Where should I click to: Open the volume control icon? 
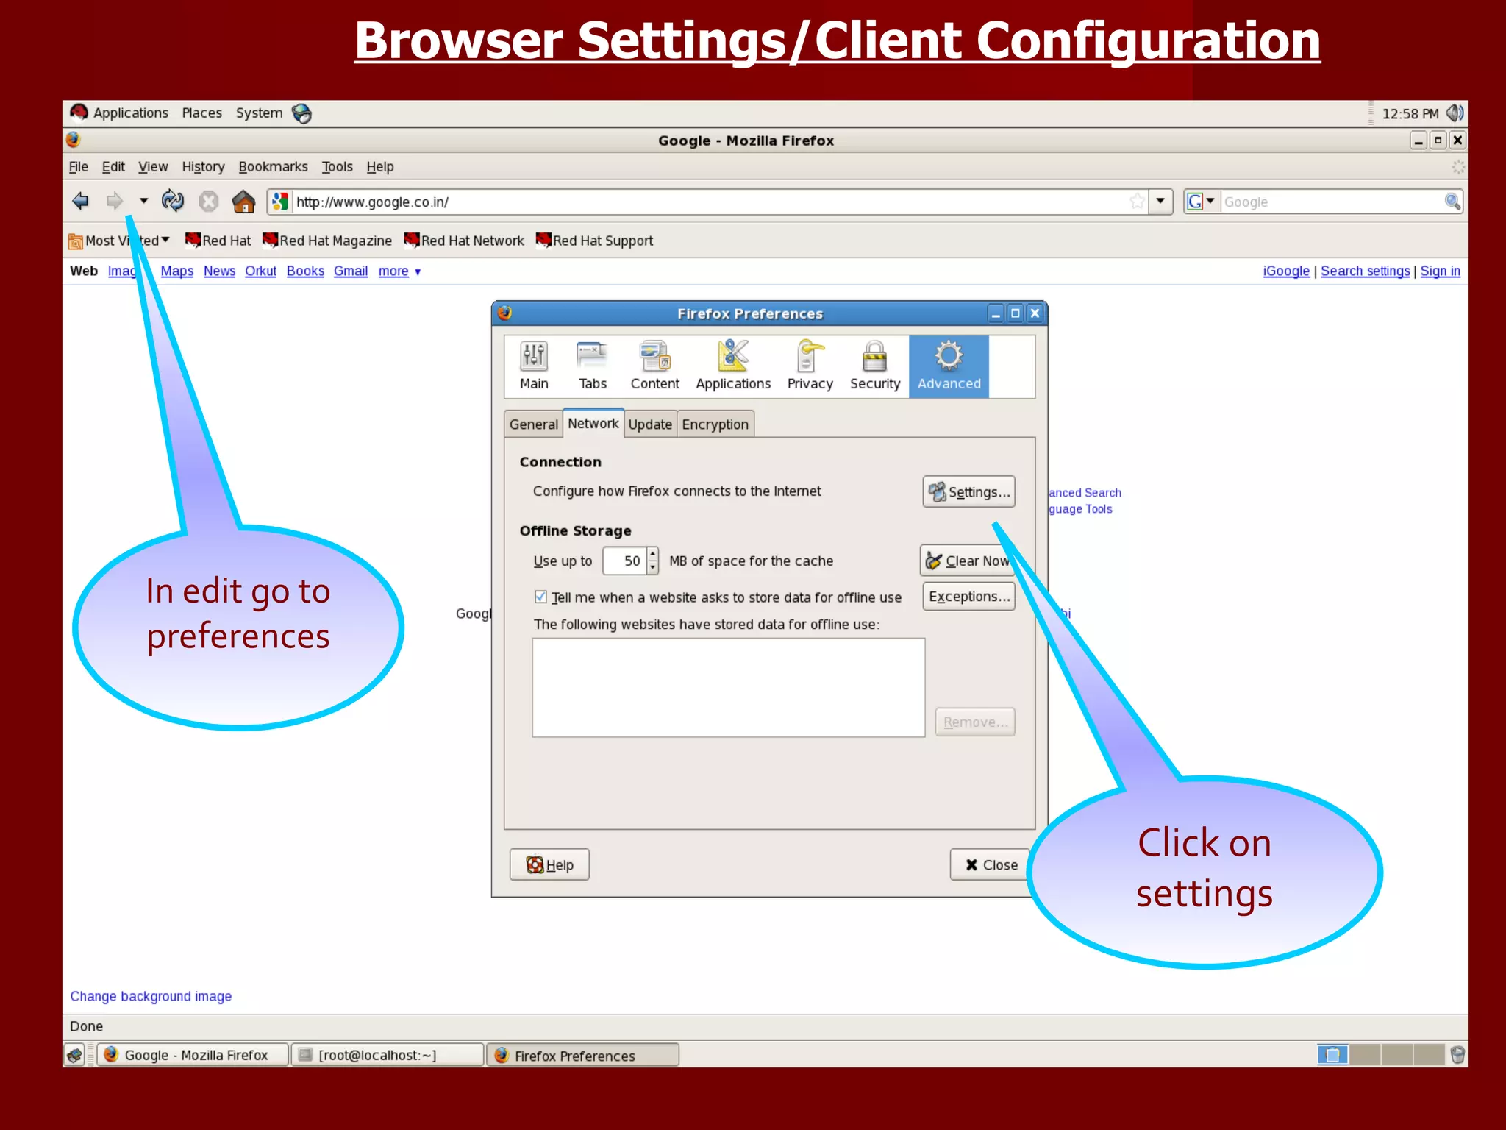coord(1454,113)
